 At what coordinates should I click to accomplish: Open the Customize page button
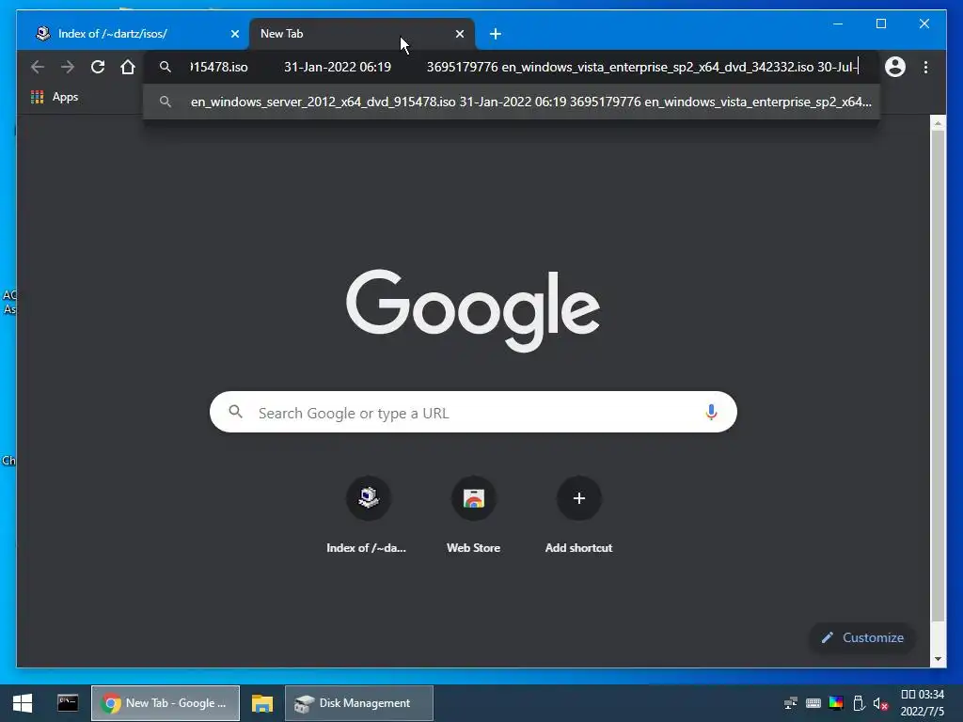coord(862,637)
